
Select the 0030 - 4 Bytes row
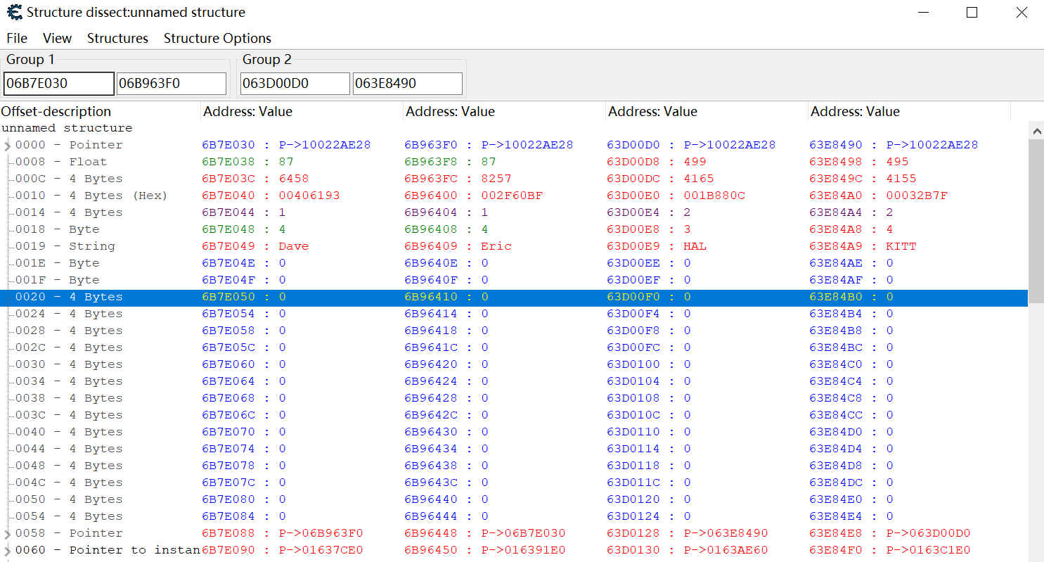[514, 364]
